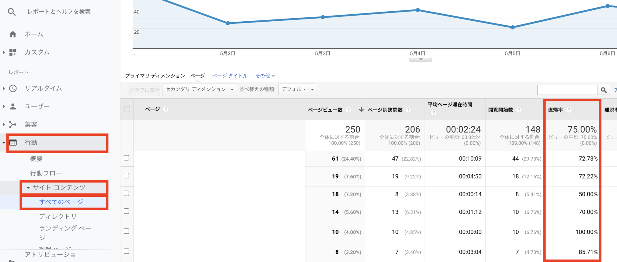Check the row with 19 page views
The image size is (617, 262).
click(126, 175)
